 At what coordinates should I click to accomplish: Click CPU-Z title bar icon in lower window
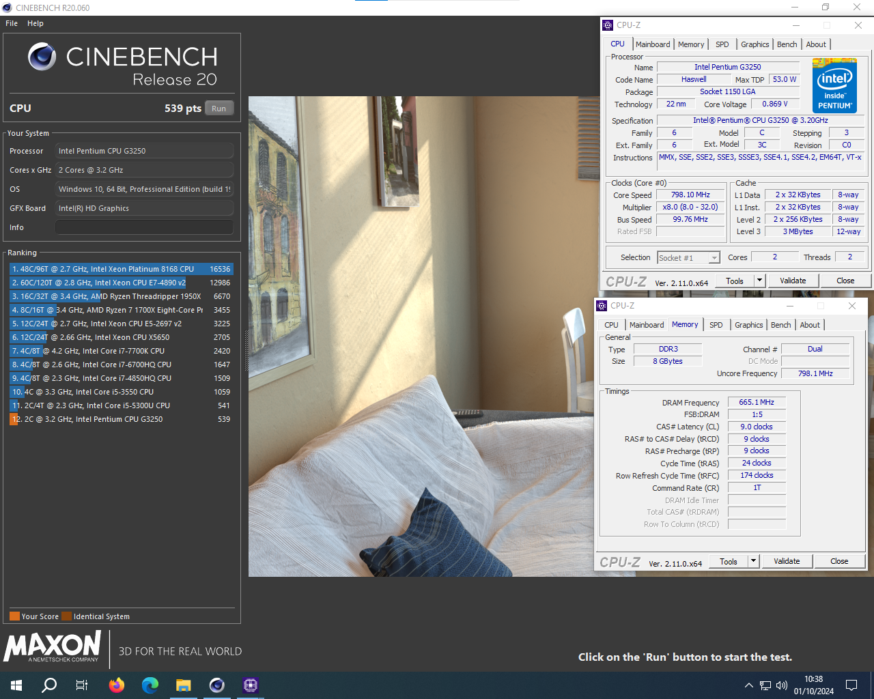602,306
